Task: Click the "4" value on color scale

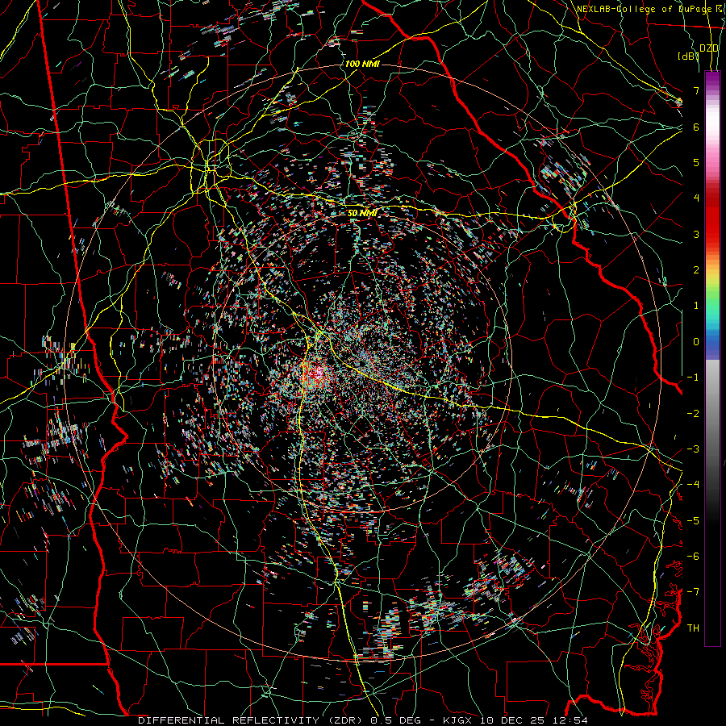Action: [696, 198]
